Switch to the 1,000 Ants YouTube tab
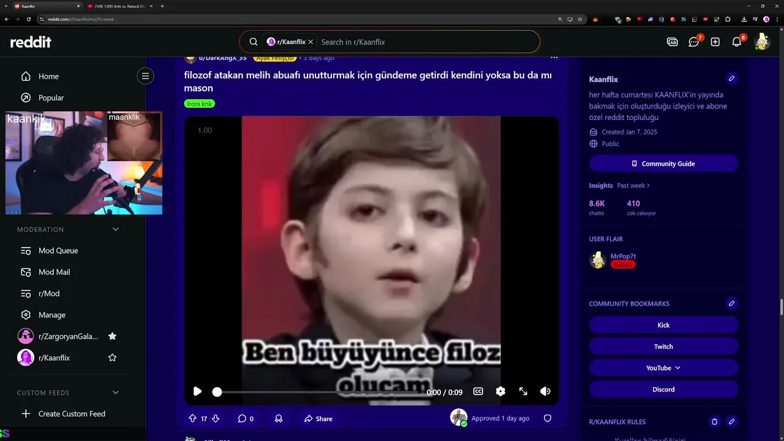Image resolution: width=784 pixels, height=441 pixels. tap(120, 6)
